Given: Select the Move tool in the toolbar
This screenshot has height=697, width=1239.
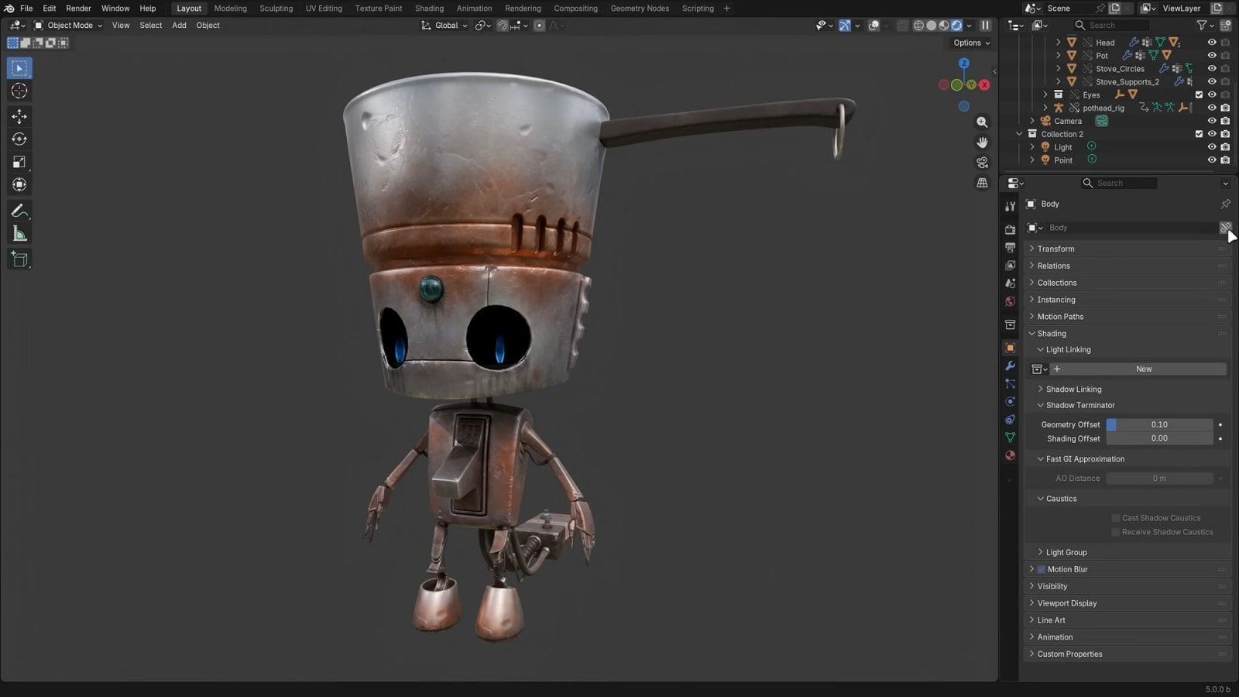Looking at the screenshot, I should point(19,115).
